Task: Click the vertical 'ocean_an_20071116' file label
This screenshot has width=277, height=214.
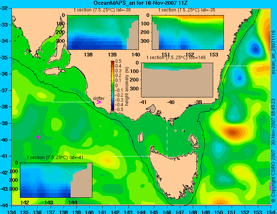Action: tap(273, 52)
